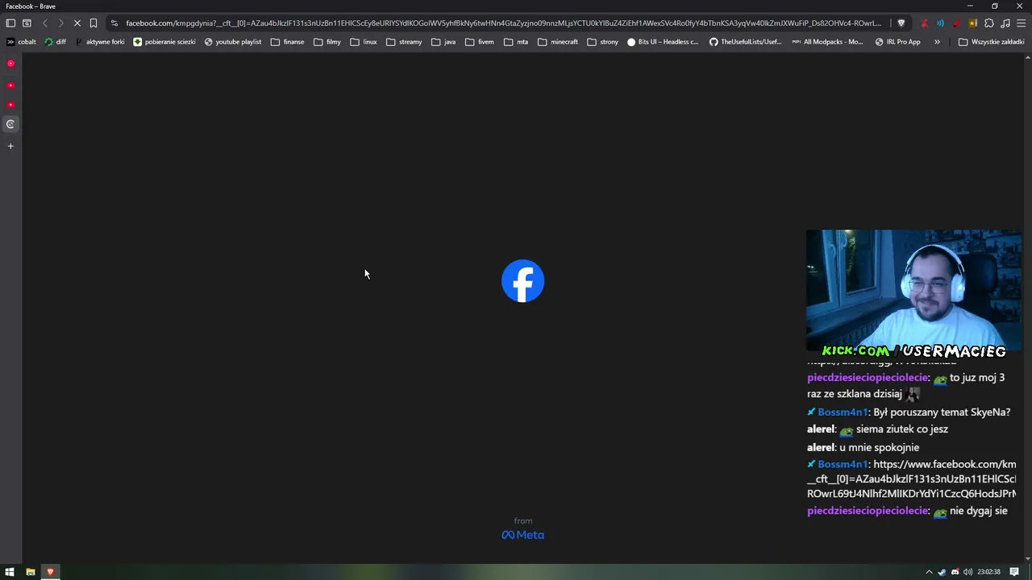Select the third red pinned vertical tab

(10, 104)
